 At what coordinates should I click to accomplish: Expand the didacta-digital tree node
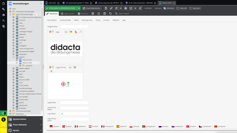point(13,68)
